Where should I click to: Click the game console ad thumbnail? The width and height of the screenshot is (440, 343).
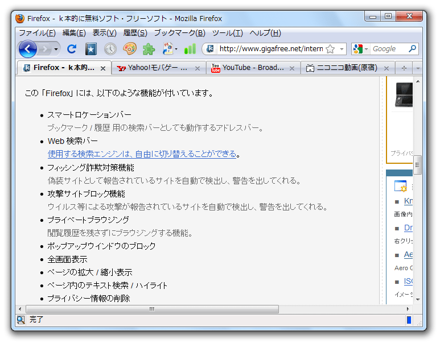[x=404, y=95]
